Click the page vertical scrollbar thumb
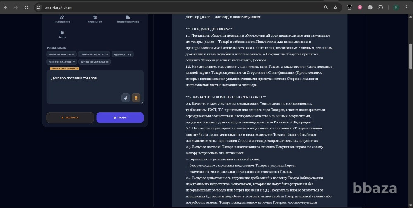Image resolution: width=413 pixels, height=208 pixels. tap(411, 56)
